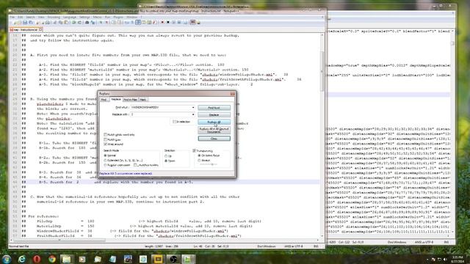Open the Language menu
The height and width of the screenshot is (264, 470).
pyautogui.click(x=70, y=17)
